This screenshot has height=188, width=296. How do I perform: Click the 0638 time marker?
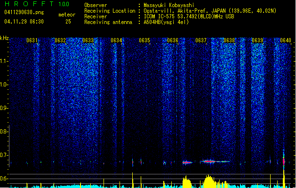pyautogui.click(x=229, y=40)
